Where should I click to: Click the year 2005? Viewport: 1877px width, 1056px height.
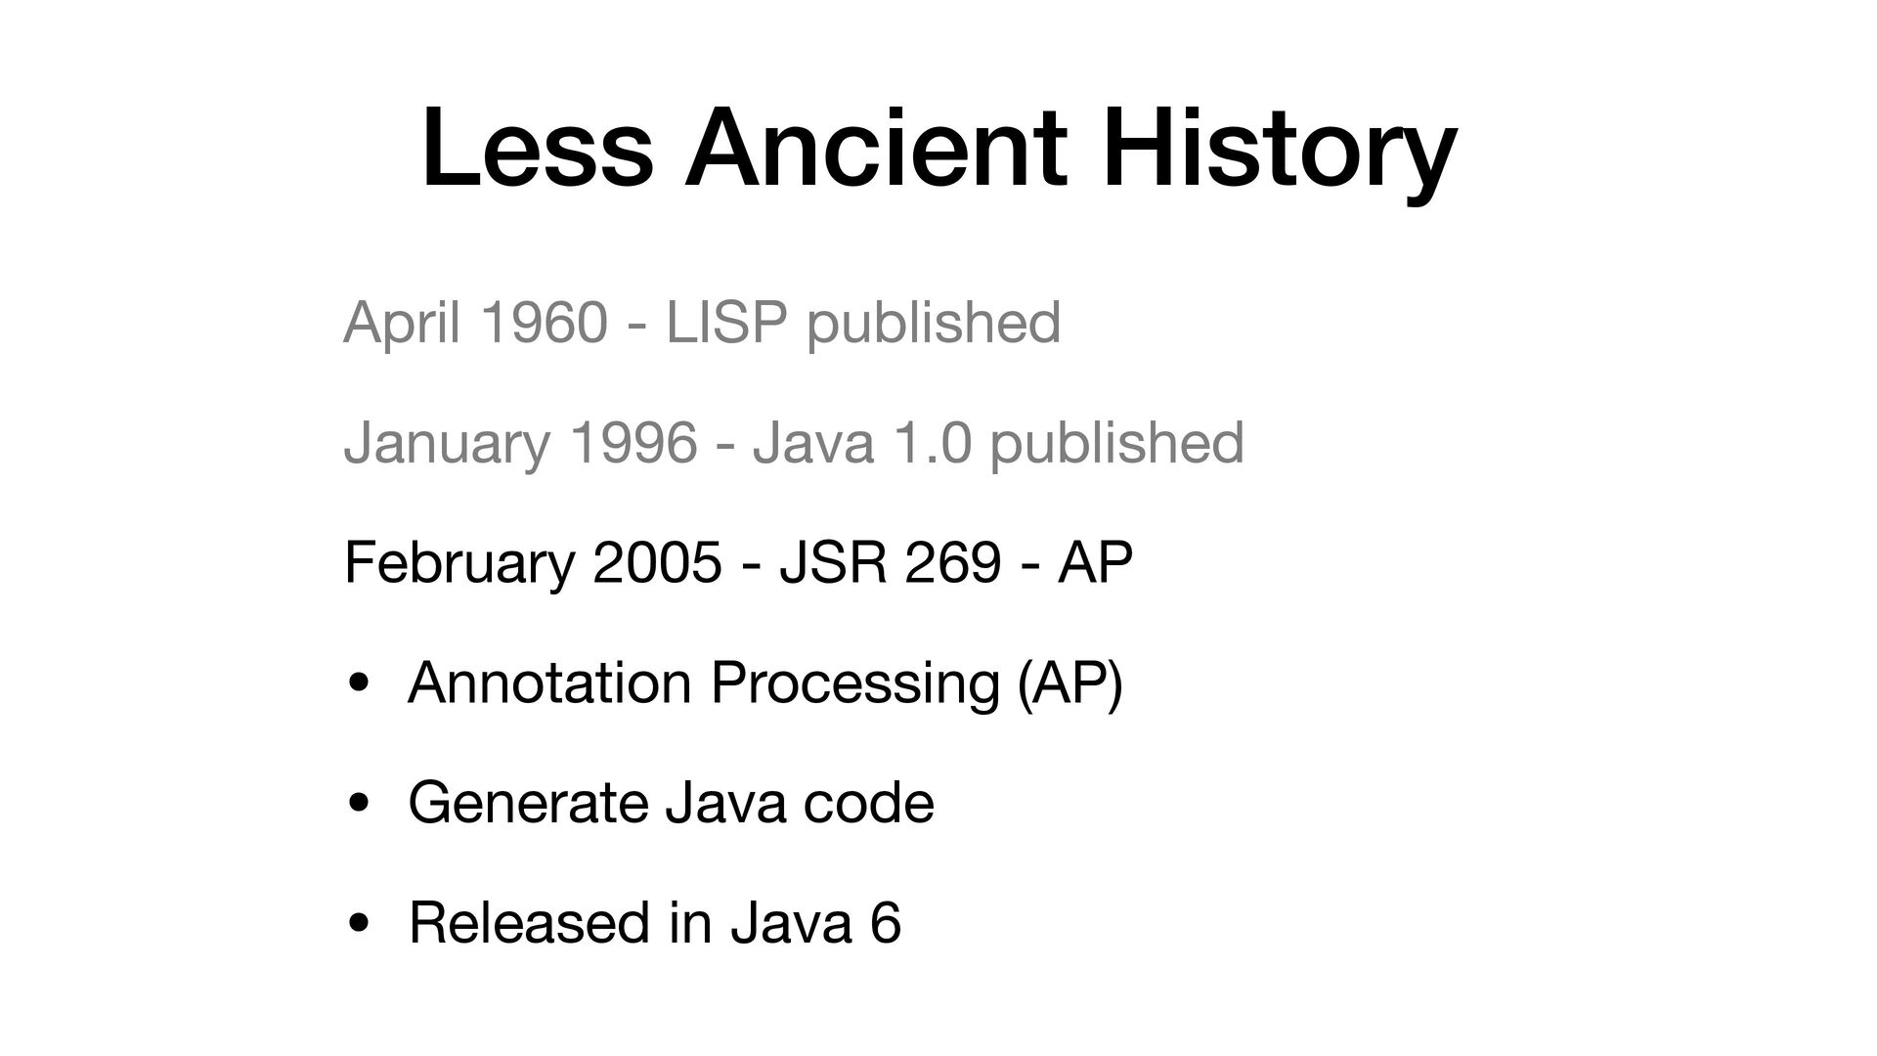coord(658,563)
